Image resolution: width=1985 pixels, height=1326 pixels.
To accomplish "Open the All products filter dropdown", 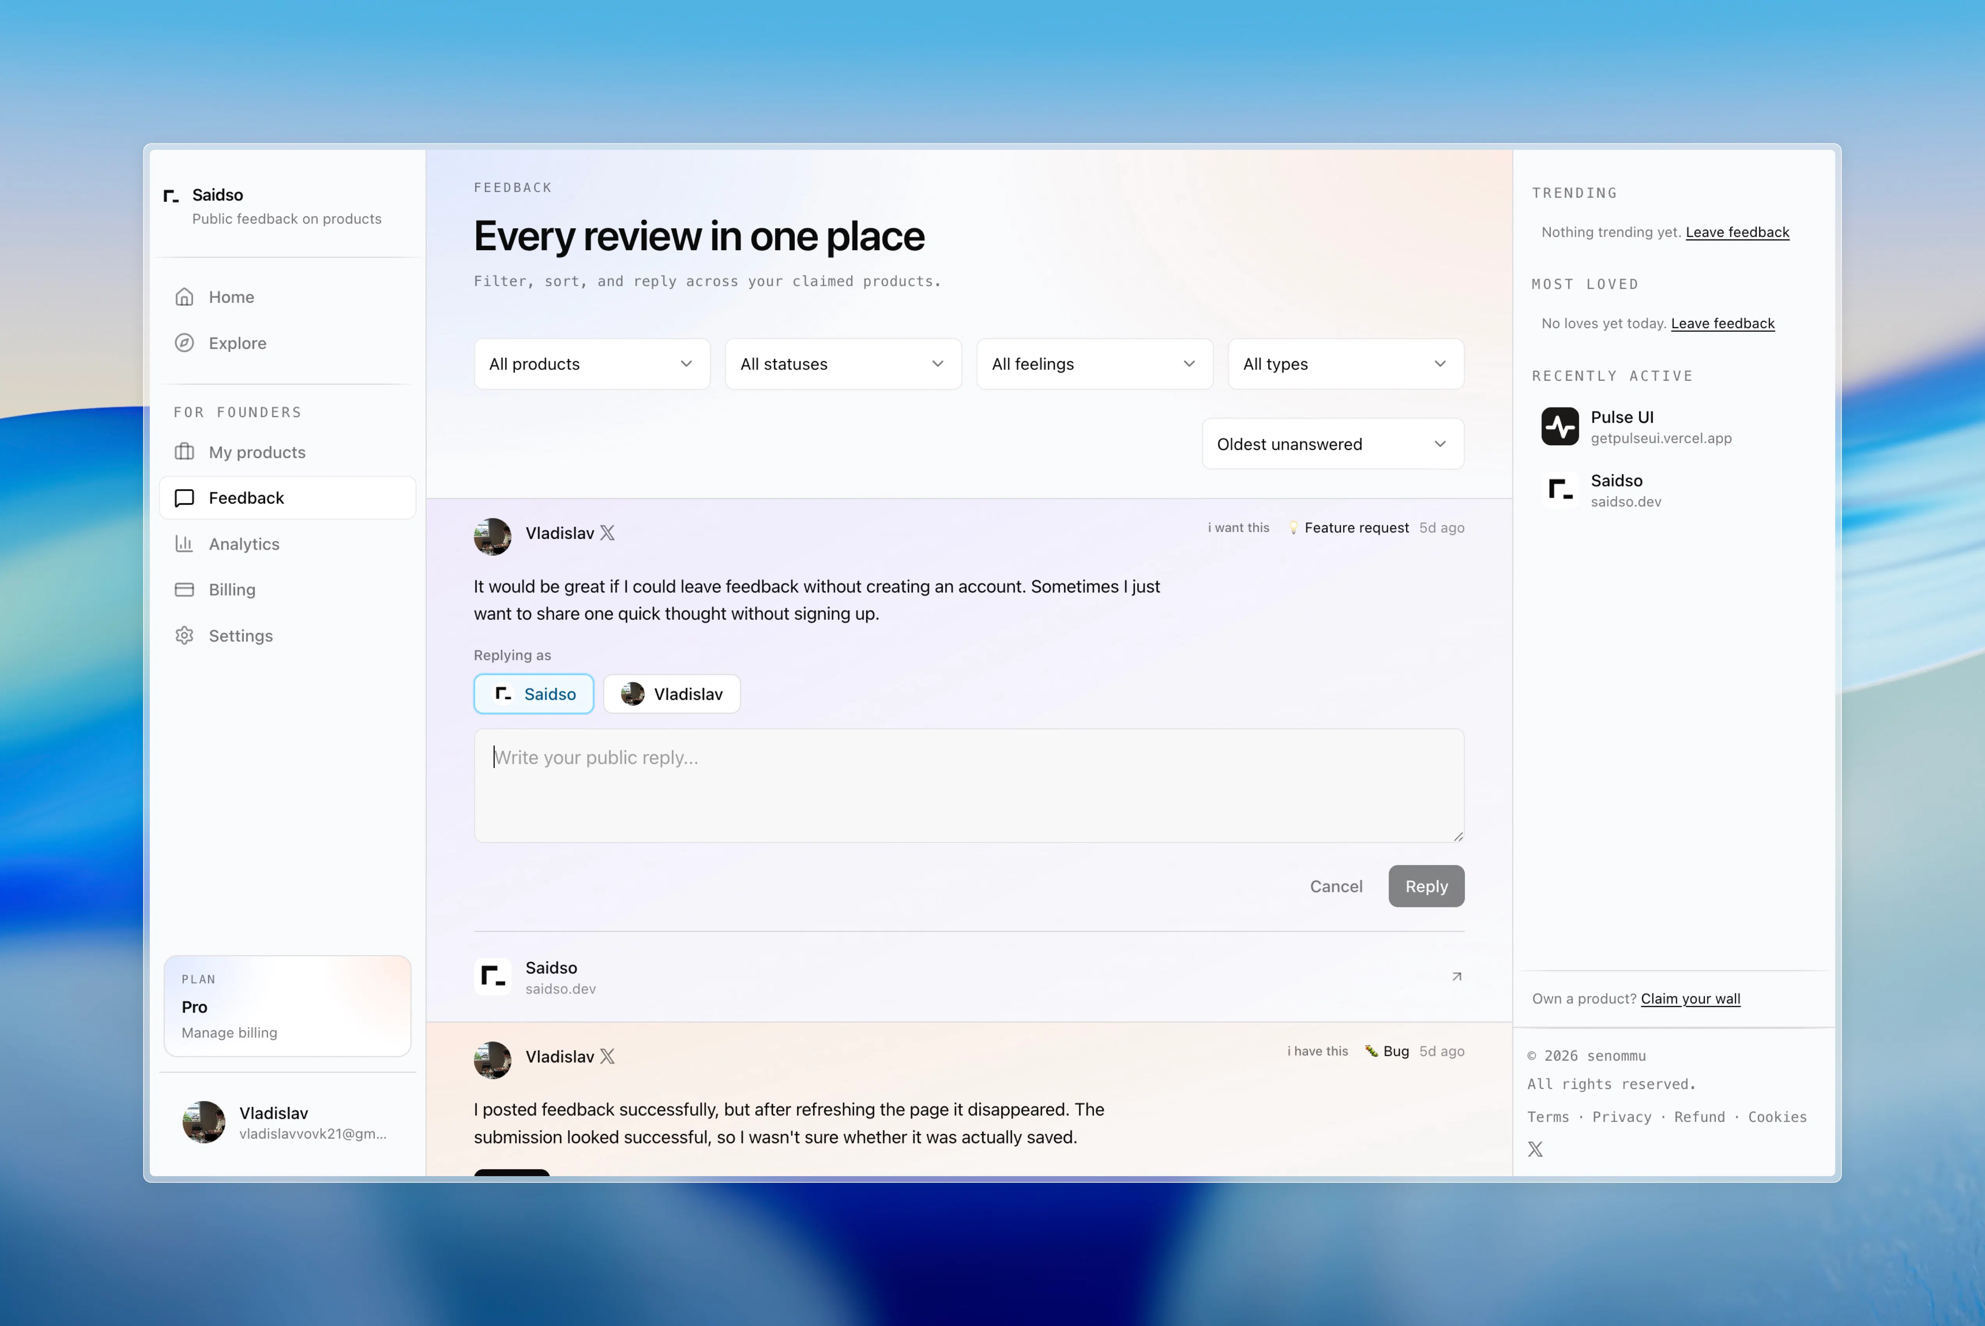I will click(x=592, y=364).
